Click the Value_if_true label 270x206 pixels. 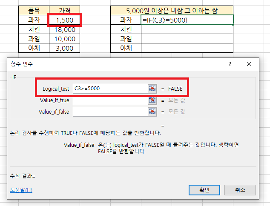point(55,100)
